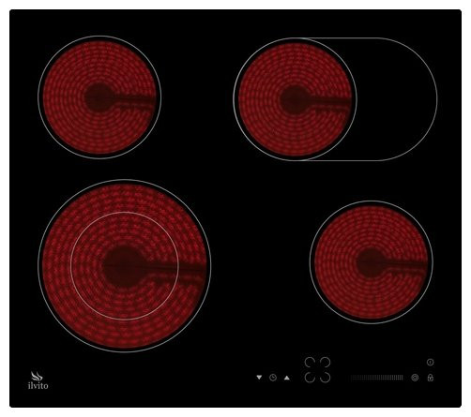Click the oval extension area of top-right zone
This screenshot has width=471, height=417.
(x=397, y=99)
